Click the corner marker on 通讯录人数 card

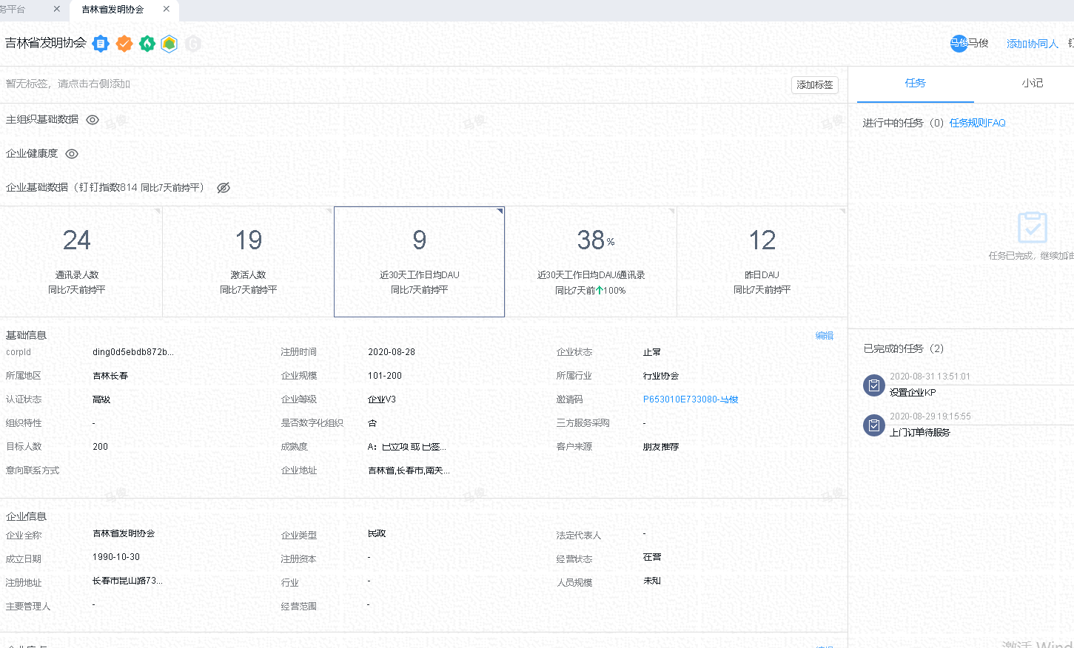157,211
